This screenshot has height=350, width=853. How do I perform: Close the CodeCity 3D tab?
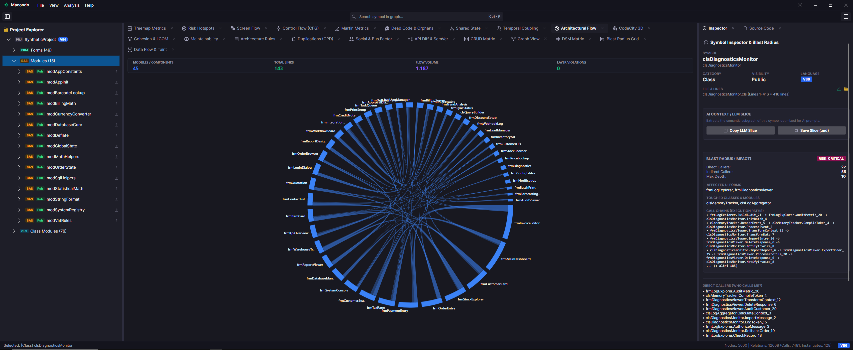(649, 28)
